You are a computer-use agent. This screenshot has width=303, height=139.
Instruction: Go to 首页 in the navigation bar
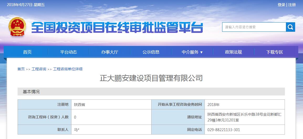(x=27, y=52)
